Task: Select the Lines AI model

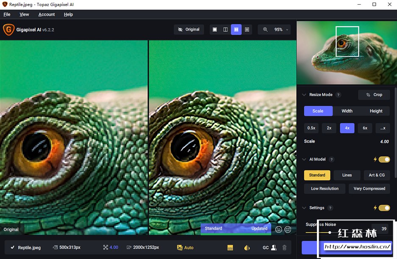Action: click(347, 175)
